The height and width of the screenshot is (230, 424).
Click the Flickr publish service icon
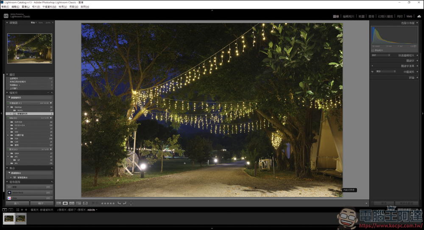pos(9,198)
